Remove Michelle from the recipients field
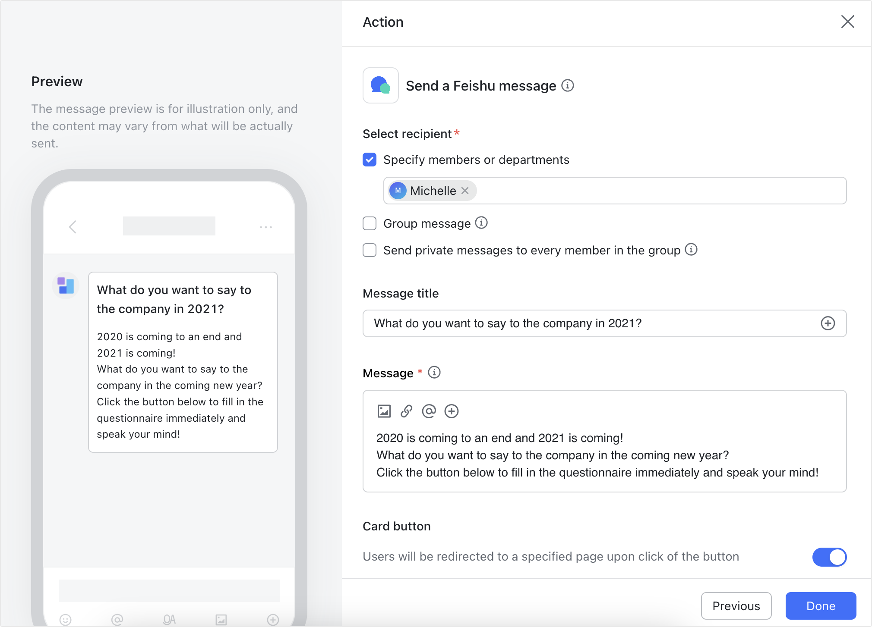The width and height of the screenshot is (872, 627). click(x=465, y=191)
